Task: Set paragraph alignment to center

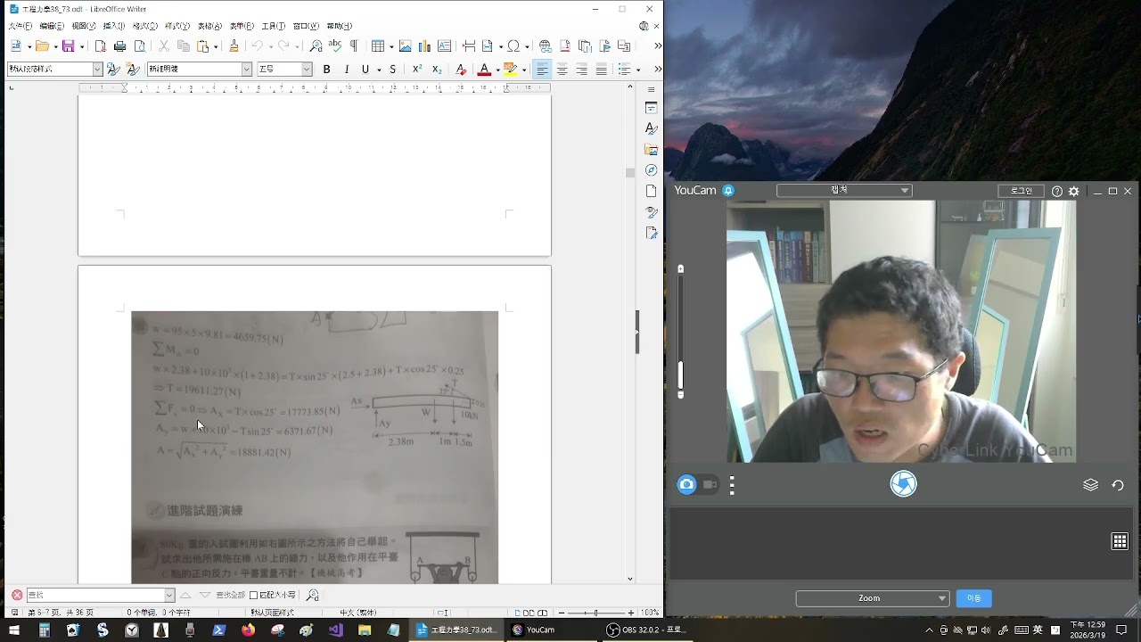Action: (x=562, y=70)
